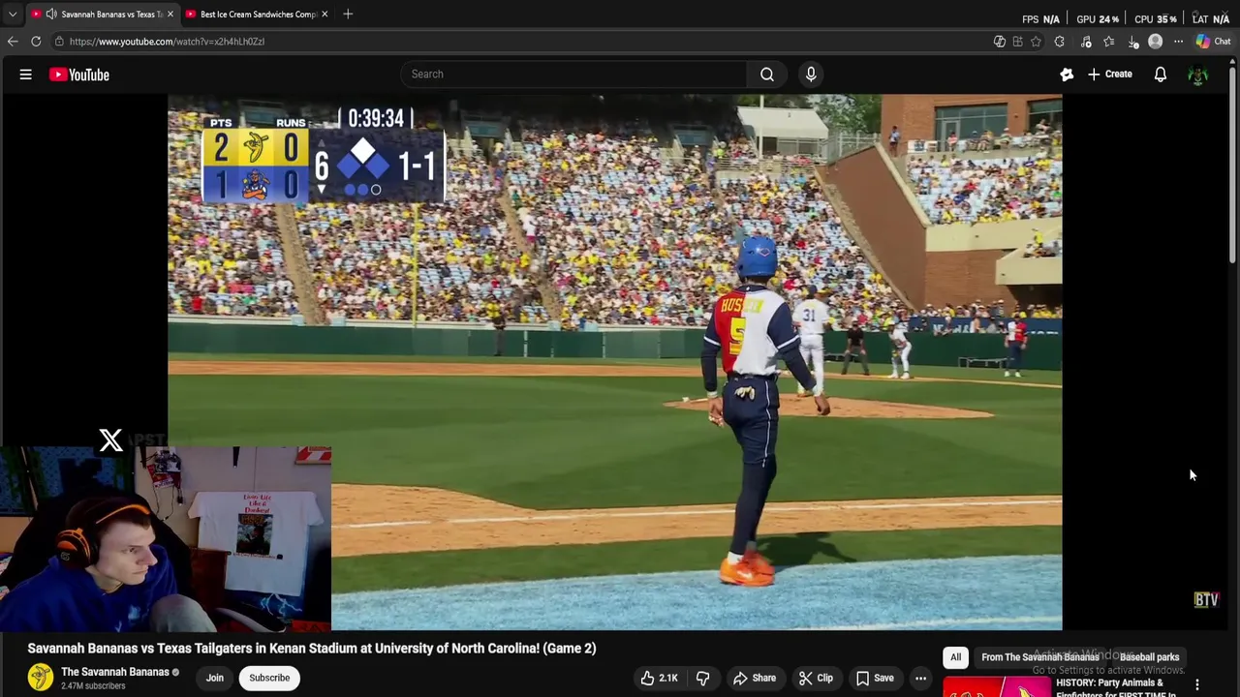Click the install app icon in address bar
Image resolution: width=1240 pixels, height=697 pixels.
1017,42
